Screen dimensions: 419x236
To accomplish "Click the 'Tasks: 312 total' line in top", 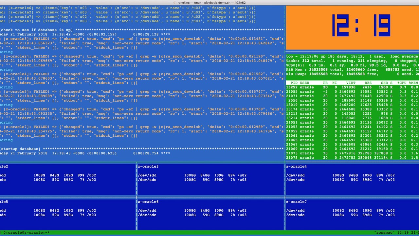I will [353, 61].
